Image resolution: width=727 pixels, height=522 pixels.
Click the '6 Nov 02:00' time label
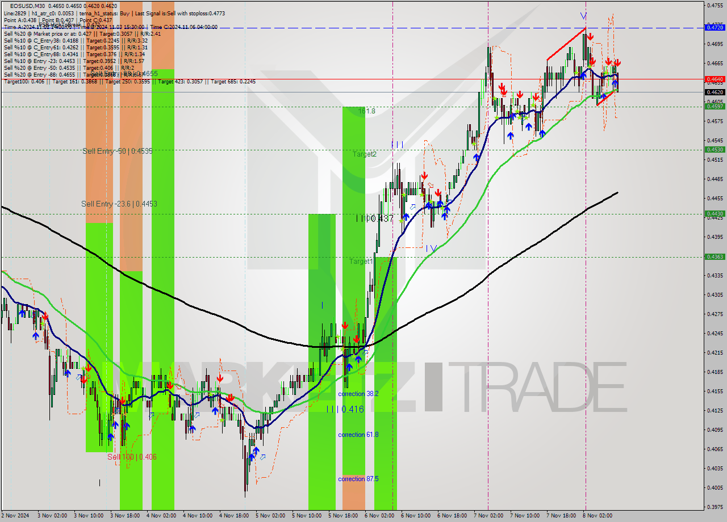[x=379, y=516]
